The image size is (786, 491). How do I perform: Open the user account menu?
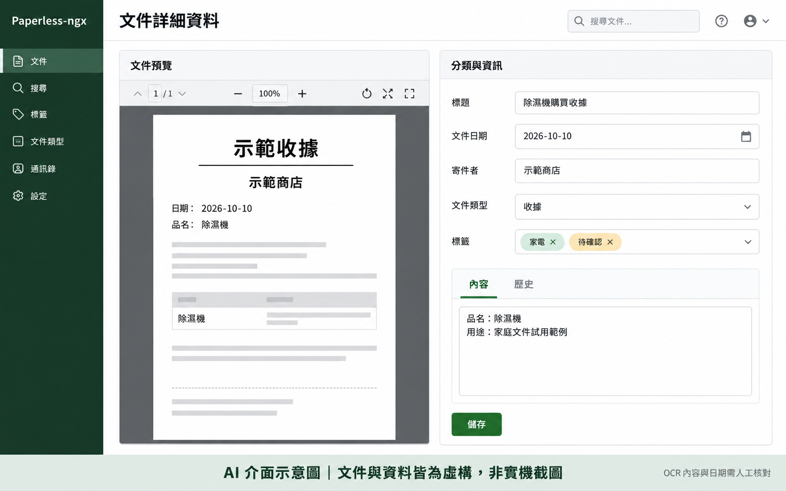coord(756,21)
